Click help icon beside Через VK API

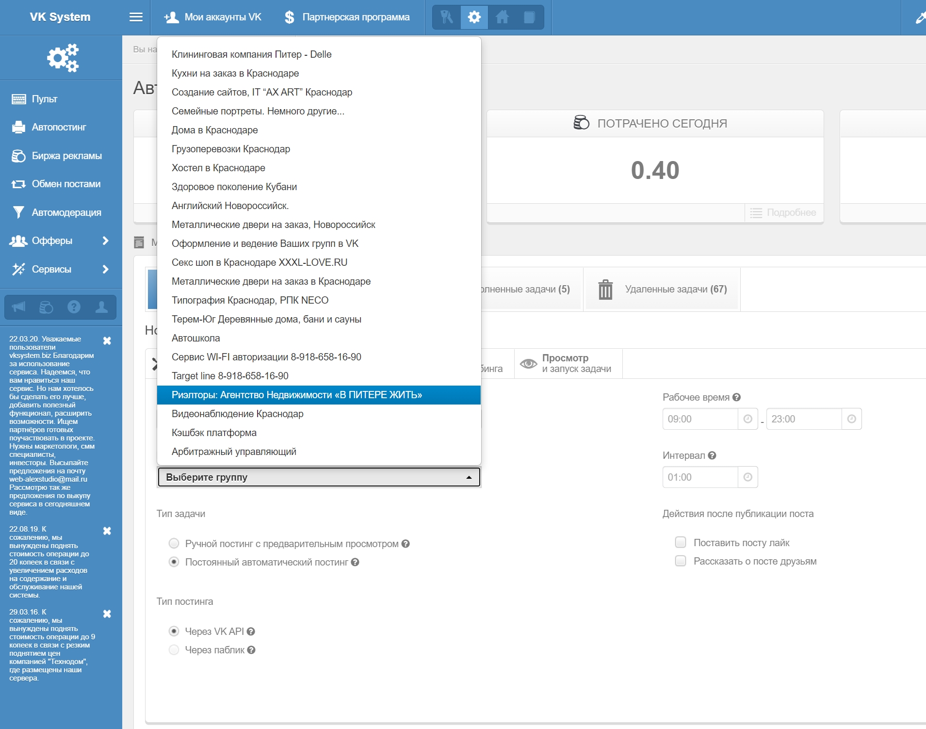pos(251,632)
